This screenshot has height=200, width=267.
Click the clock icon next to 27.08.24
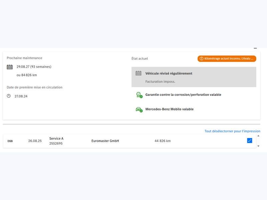pyautogui.click(x=9, y=96)
